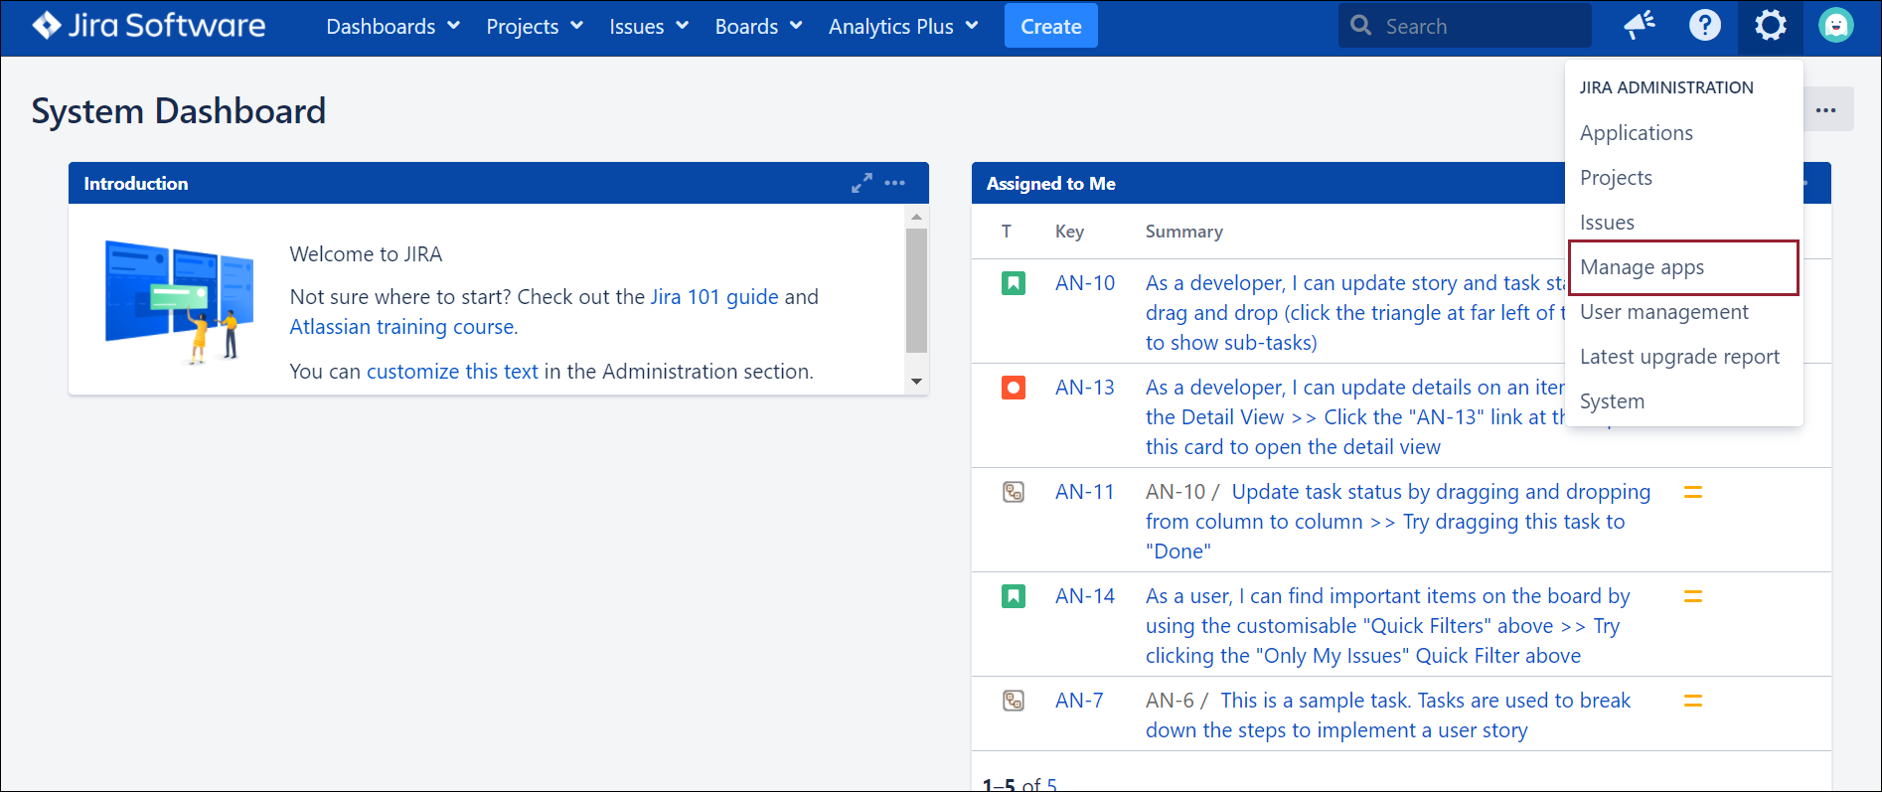Click the T column header
Viewport: 1882px width, 792px height.
click(x=1007, y=232)
